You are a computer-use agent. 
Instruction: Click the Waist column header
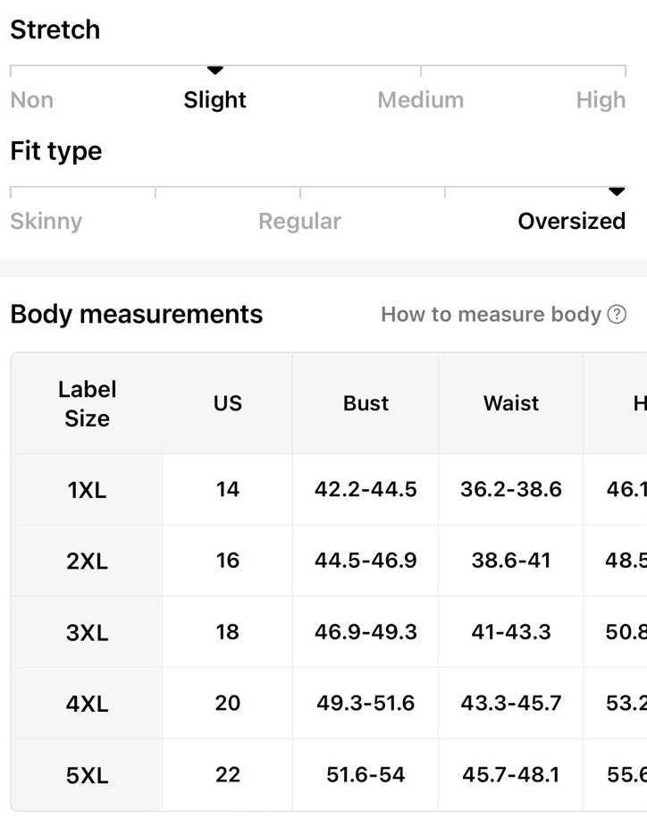pos(511,403)
